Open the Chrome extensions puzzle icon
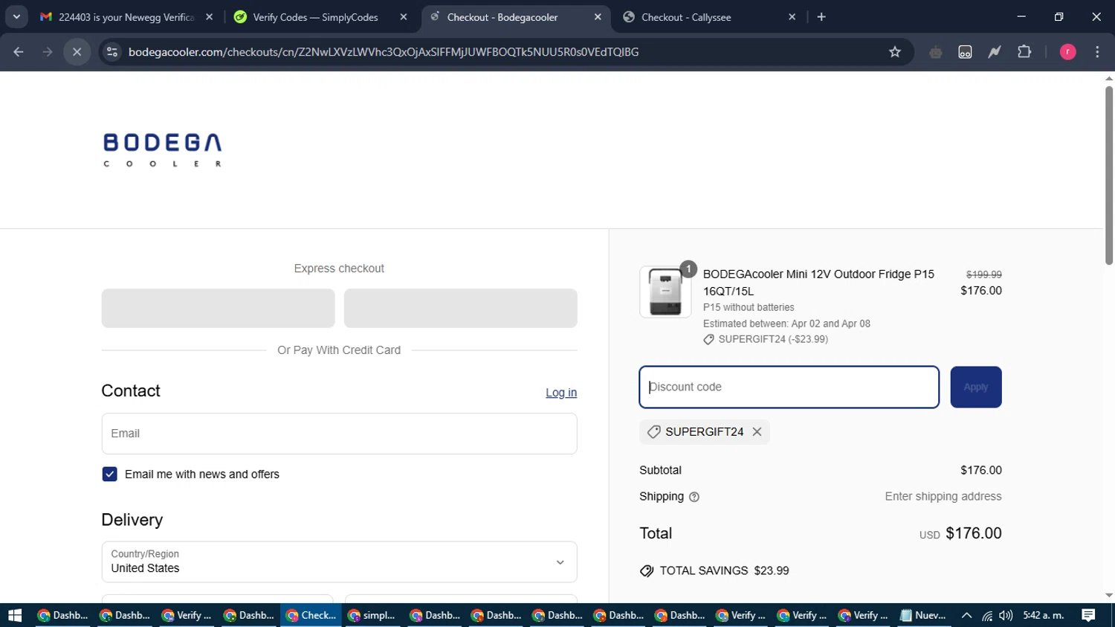 click(x=1024, y=51)
